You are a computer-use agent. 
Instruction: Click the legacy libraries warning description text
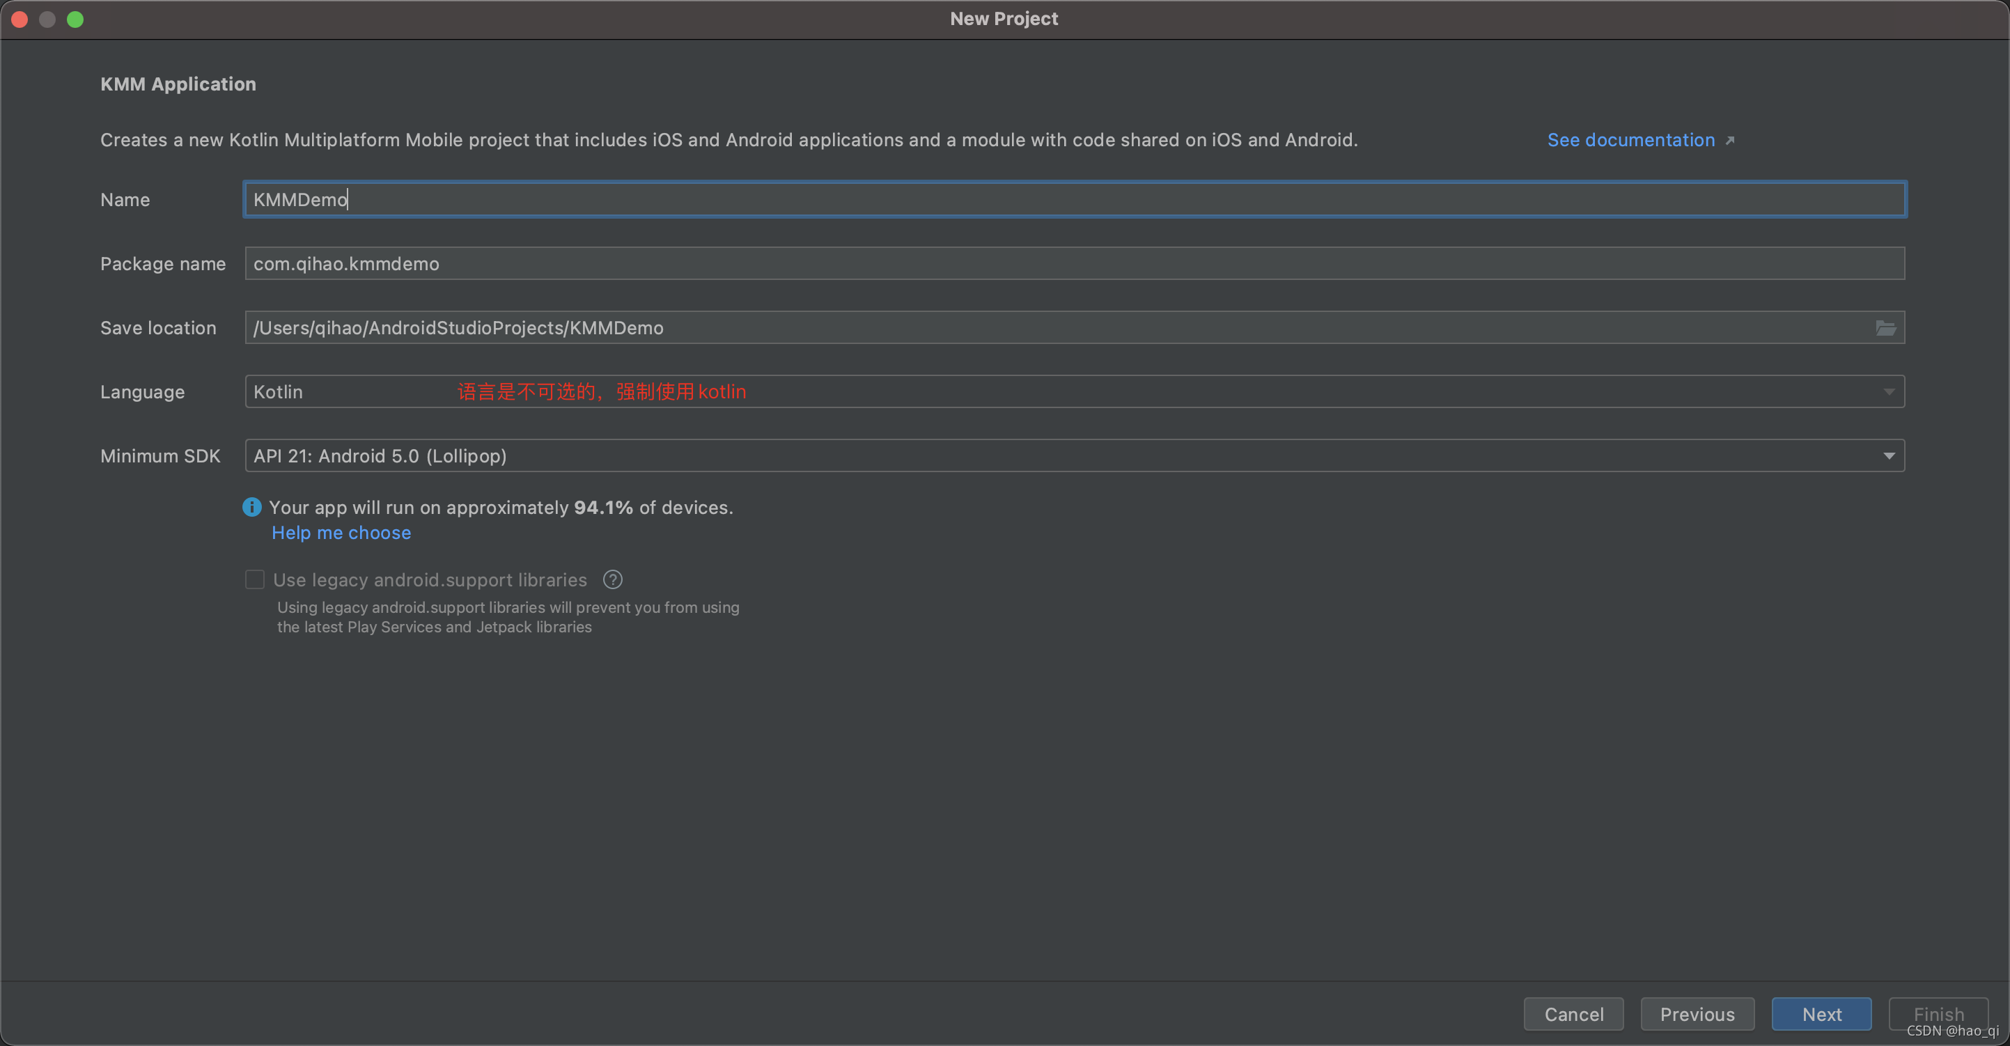(508, 617)
